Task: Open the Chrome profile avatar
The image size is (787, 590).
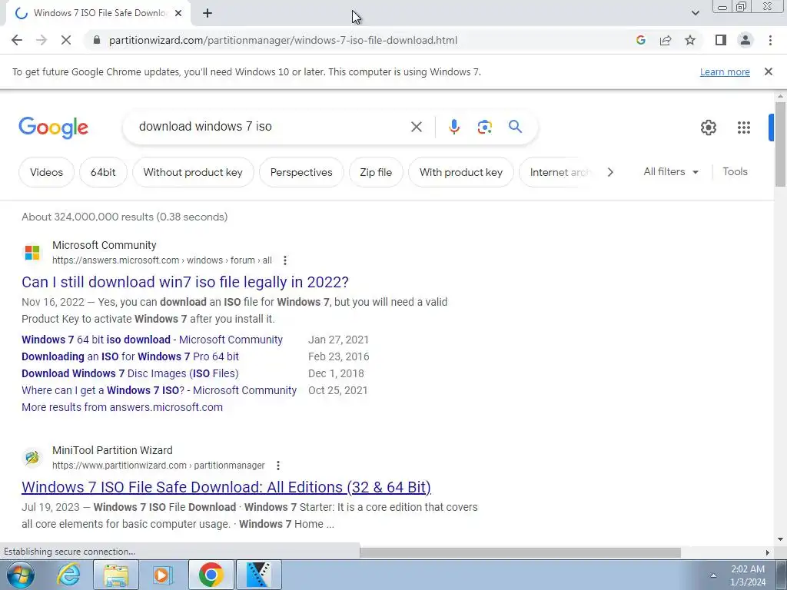Action: coord(745,40)
